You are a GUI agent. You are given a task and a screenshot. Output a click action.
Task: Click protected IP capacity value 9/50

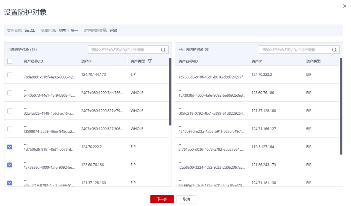coord(113,31)
